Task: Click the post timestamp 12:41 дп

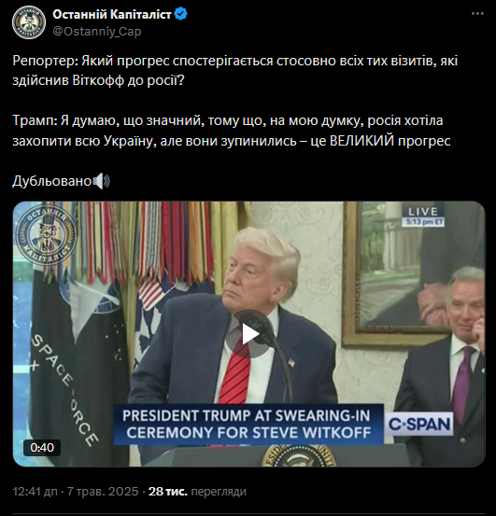Action: [35, 492]
